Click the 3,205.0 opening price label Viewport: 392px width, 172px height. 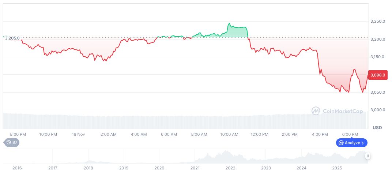[x=12, y=38]
